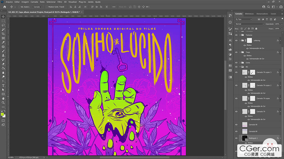Hide the Retângulo 1 layer
This screenshot has width=284, height=159.
(236, 138)
